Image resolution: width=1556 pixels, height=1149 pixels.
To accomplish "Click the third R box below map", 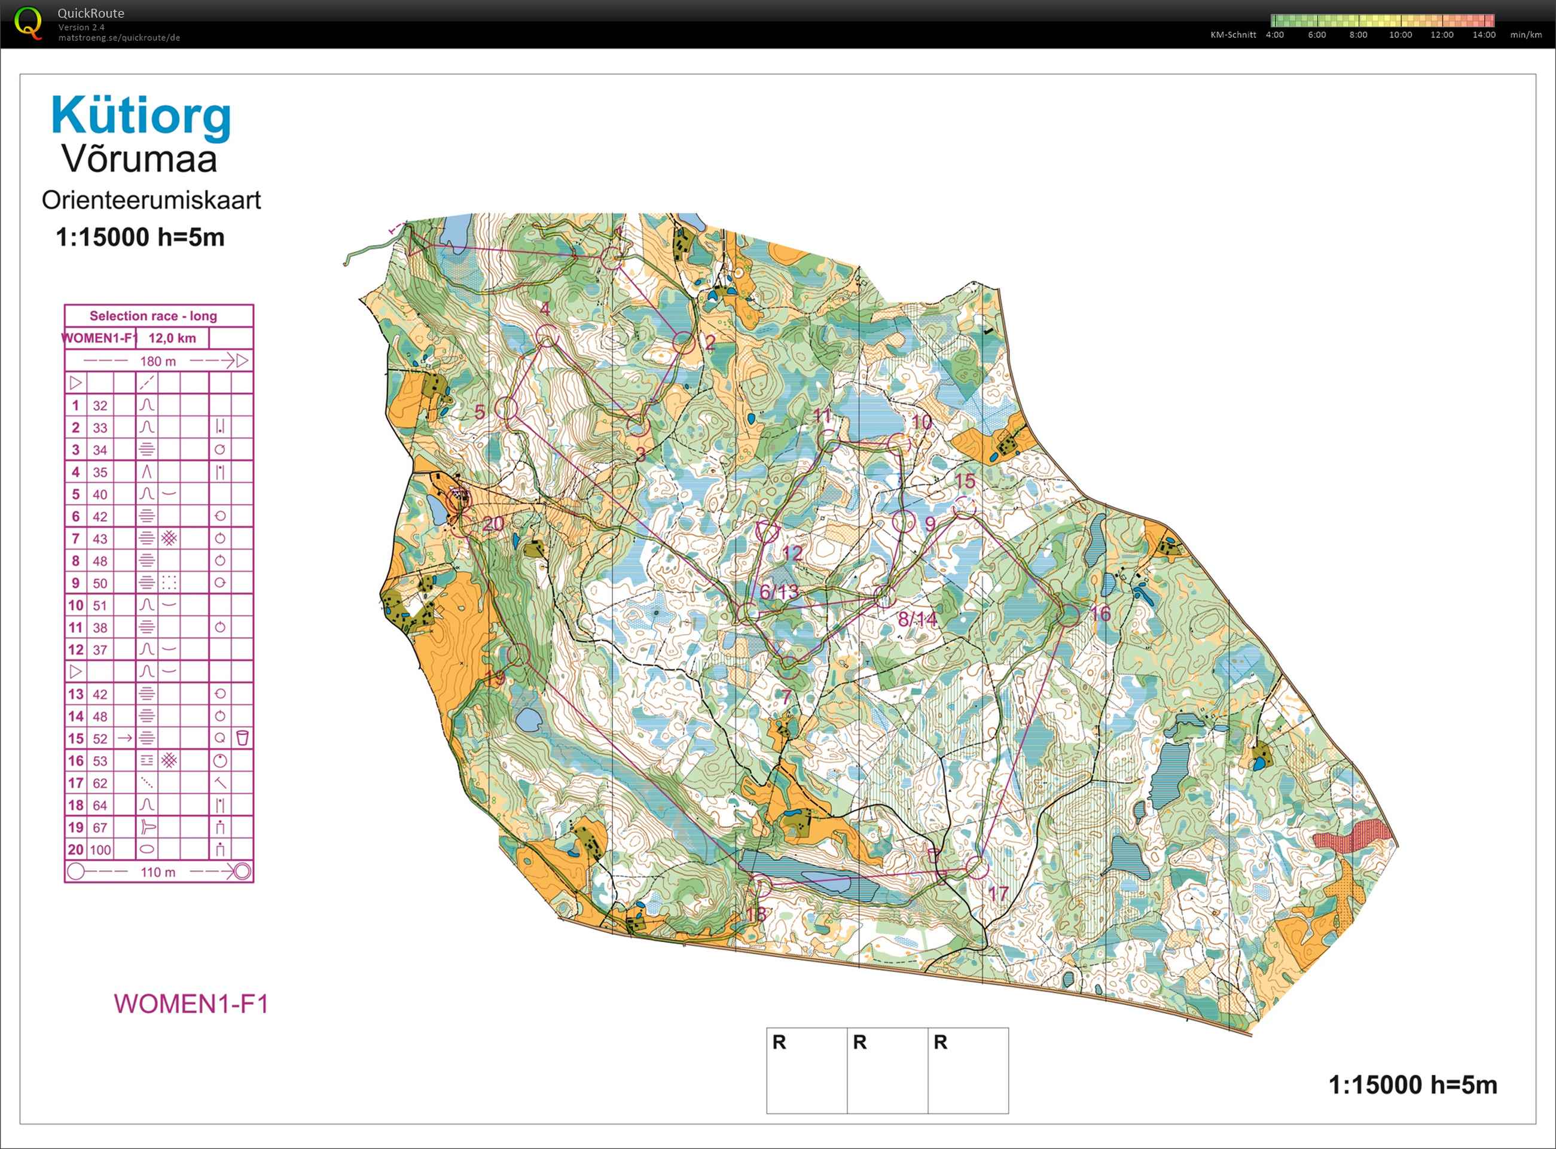I will click(x=968, y=1069).
